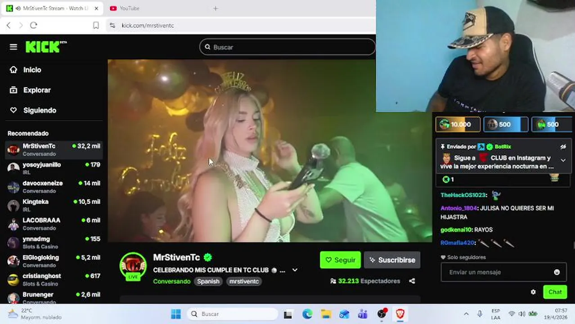Click the Enviar un mensaje chat input

(497, 272)
